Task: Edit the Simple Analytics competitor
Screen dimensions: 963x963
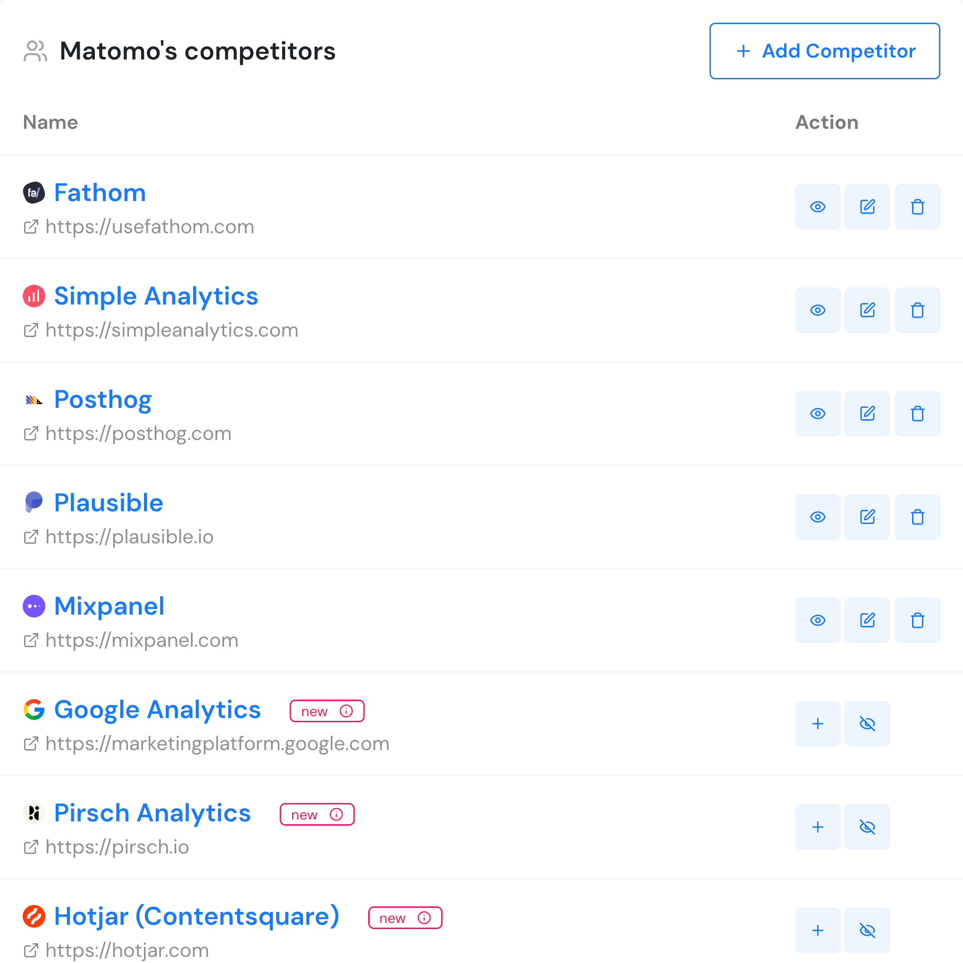Action: pyautogui.click(x=867, y=310)
